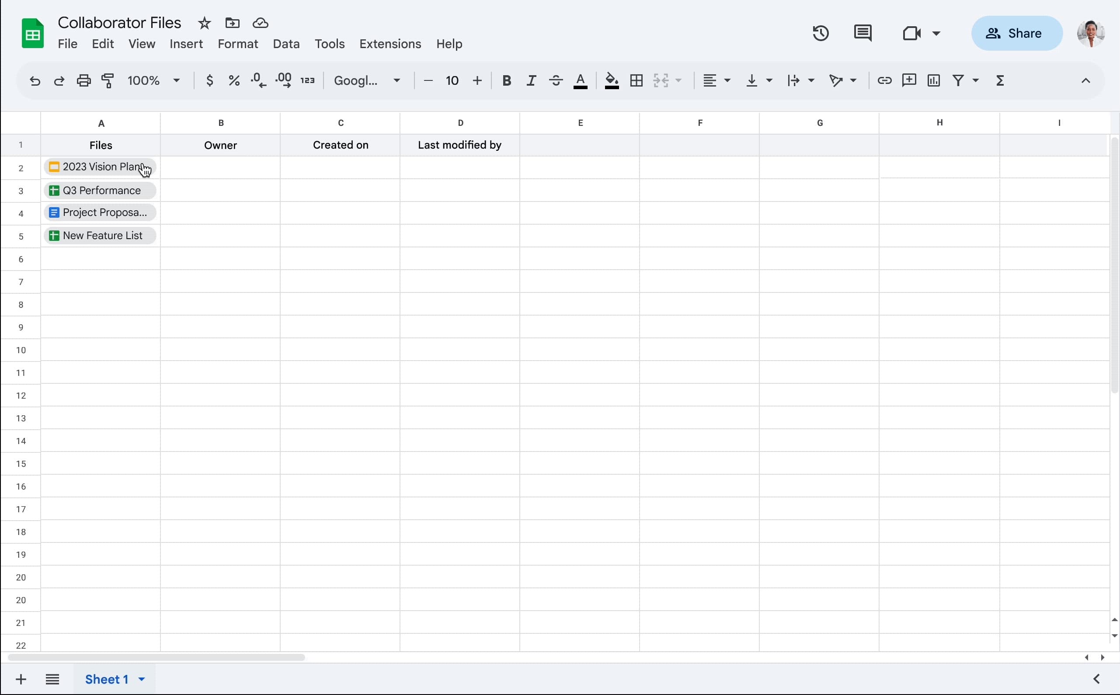Open the Sheet 1 tab options arrow
Viewport: 1120px width, 695px height.
(x=142, y=679)
